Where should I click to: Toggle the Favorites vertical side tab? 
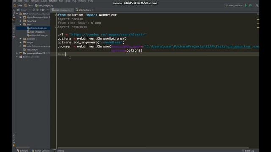[14, 138]
